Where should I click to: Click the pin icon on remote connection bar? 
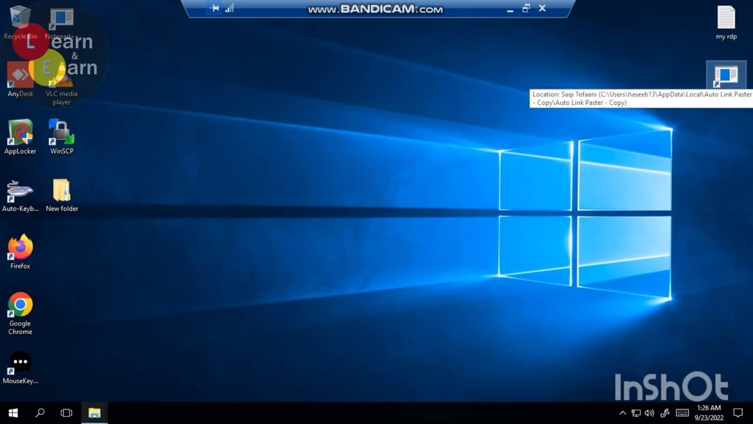215,8
